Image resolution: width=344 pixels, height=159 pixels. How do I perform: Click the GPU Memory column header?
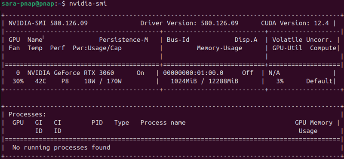click(314, 122)
